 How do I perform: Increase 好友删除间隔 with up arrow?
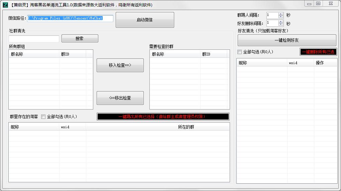(280, 22)
